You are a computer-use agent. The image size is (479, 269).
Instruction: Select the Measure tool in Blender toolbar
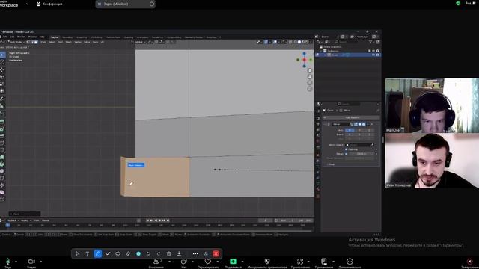2,106
